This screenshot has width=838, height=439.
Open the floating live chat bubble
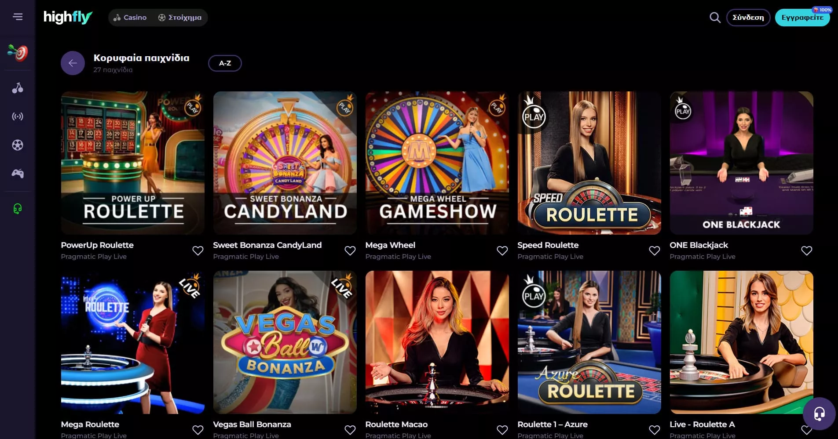819,414
